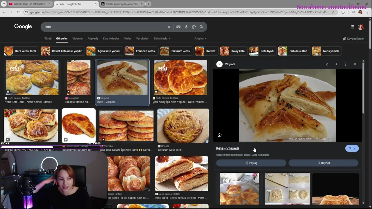The height and width of the screenshot is (209, 372).
Task: Click the Lens icon on the preview image
Action: [x=220, y=135]
